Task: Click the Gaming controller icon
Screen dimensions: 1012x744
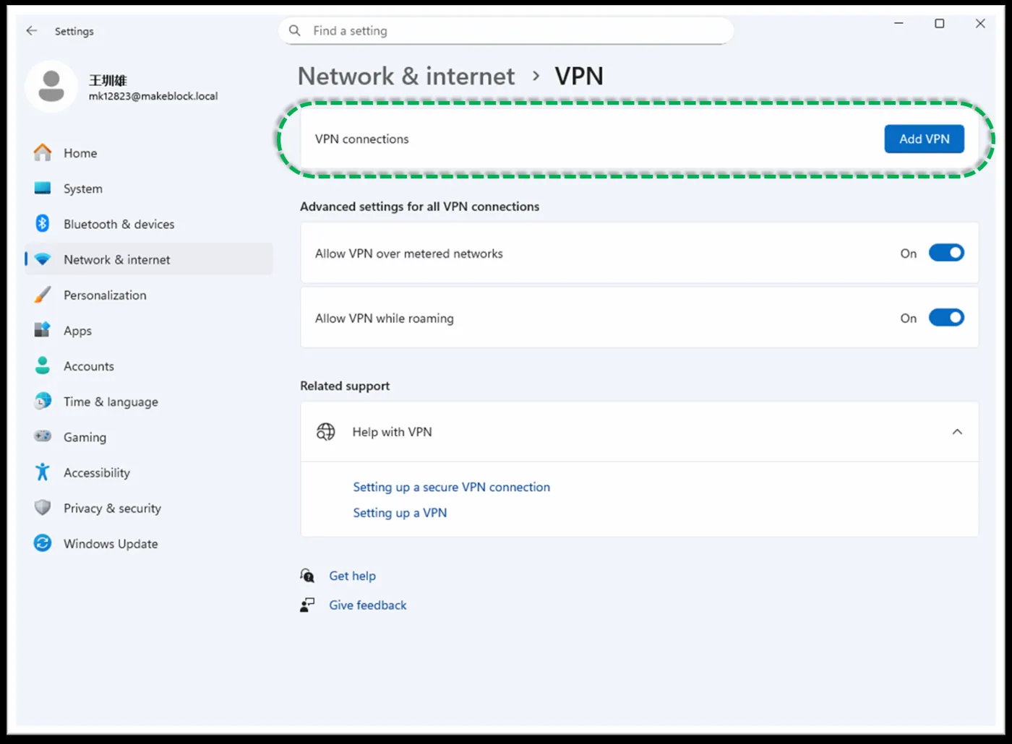Action: [x=43, y=436]
